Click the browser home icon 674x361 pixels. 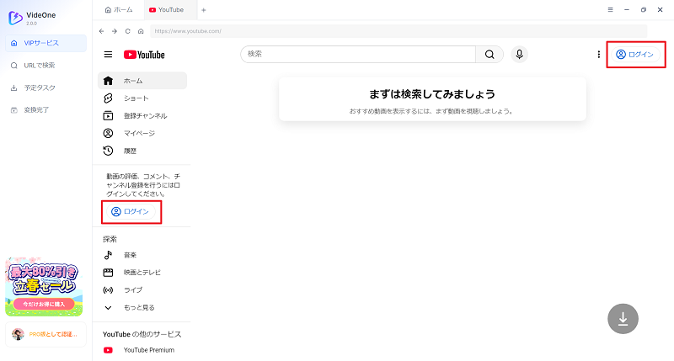point(141,31)
